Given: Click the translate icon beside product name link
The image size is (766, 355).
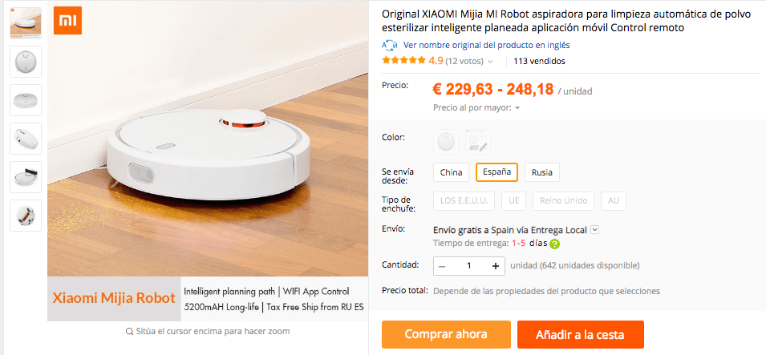Looking at the screenshot, I should tap(389, 46).
